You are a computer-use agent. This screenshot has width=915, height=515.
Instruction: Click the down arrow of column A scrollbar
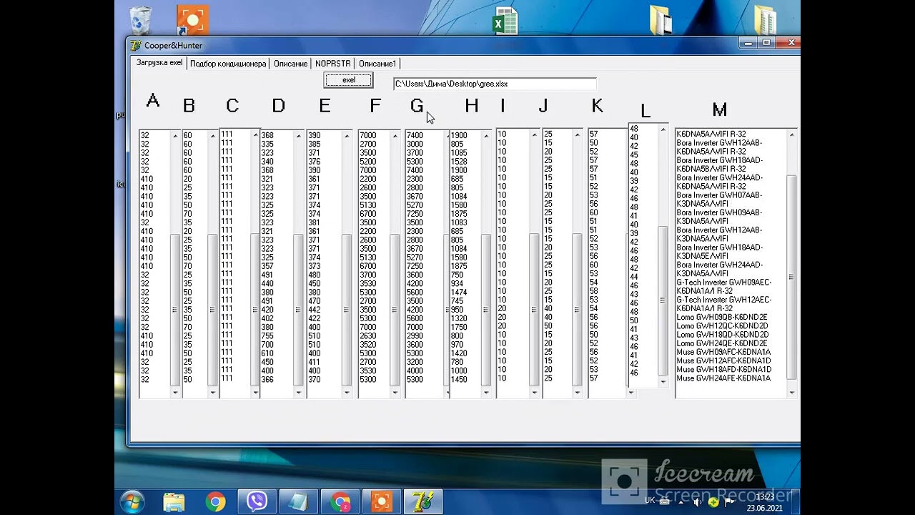point(175,393)
